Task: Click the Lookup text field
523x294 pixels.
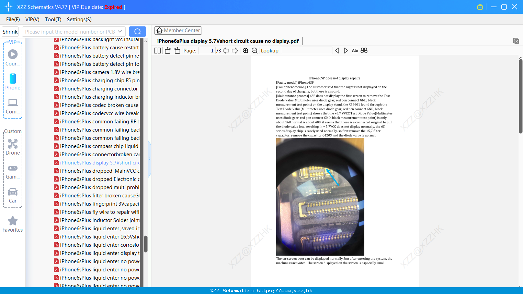Action: coord(306,50)
